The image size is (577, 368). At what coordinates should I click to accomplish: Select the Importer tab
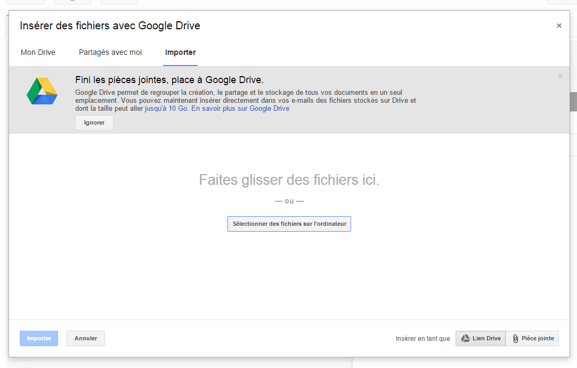(180, 52)
